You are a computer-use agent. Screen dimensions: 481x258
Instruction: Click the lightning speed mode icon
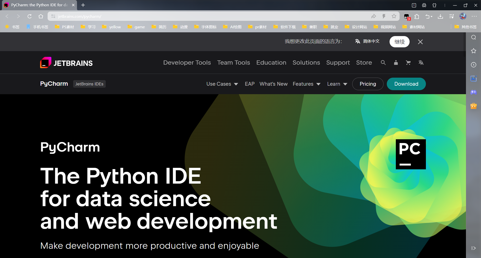(384, 16)
